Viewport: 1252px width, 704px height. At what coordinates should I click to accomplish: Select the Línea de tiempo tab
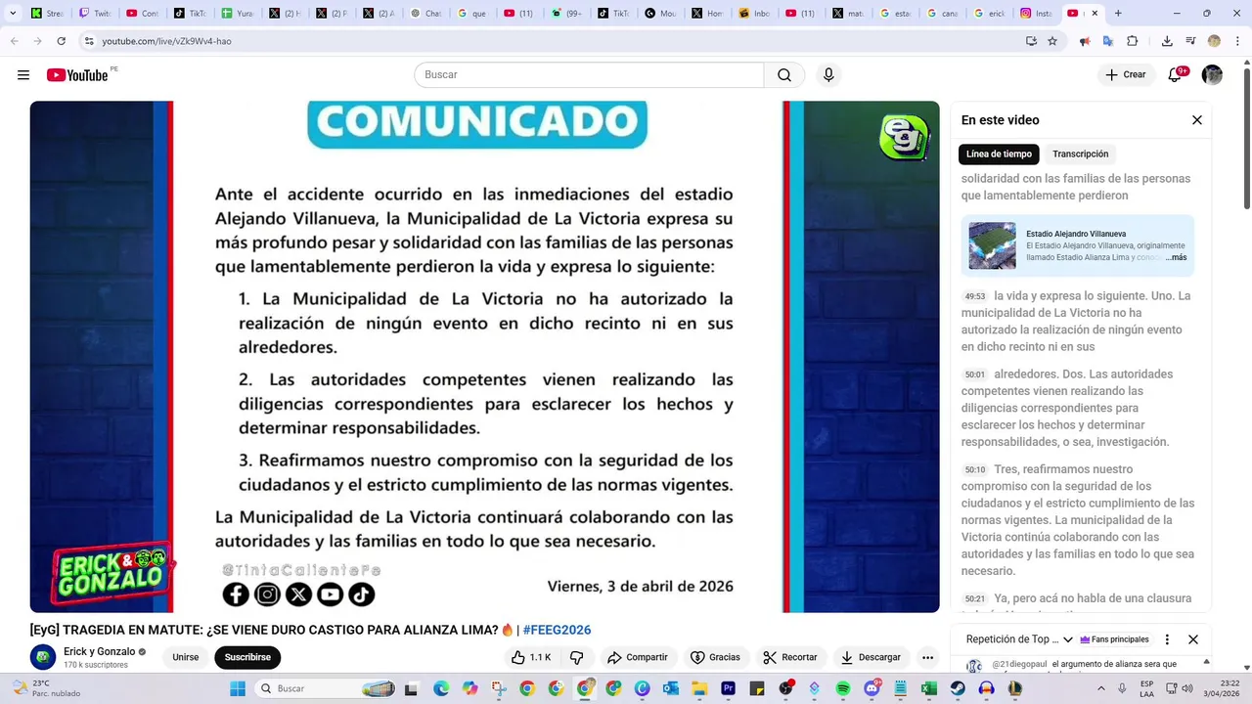pos(999,154)
